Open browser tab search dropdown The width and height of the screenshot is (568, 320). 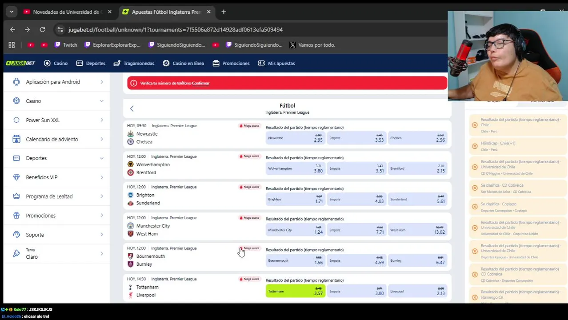(x=12, y=12)
